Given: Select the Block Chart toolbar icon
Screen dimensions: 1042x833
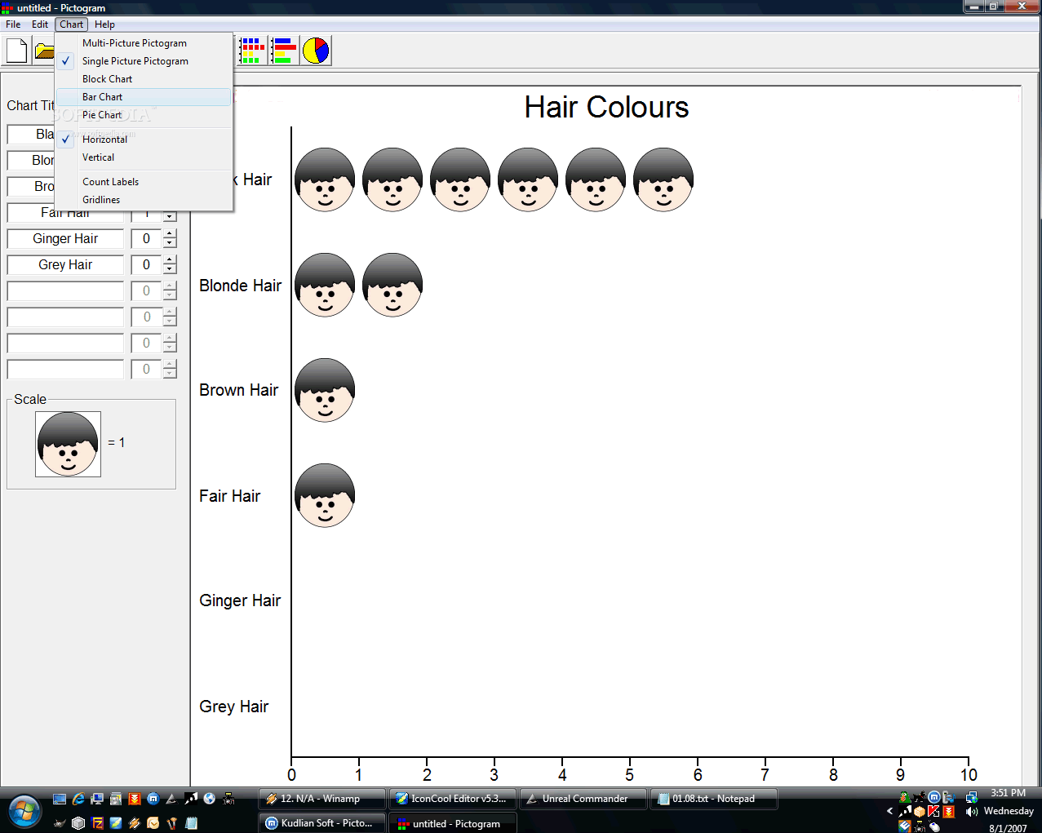Looking at the screenshot, I should (x=253, y=51).
